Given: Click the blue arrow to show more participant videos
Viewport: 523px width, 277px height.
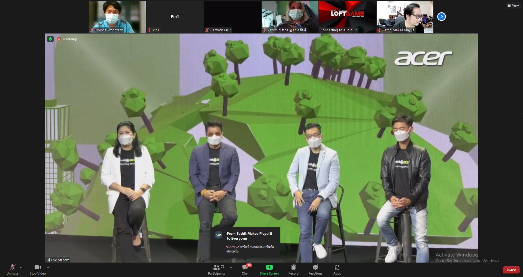Looking at the screenshot, I should tap(441, 17).
